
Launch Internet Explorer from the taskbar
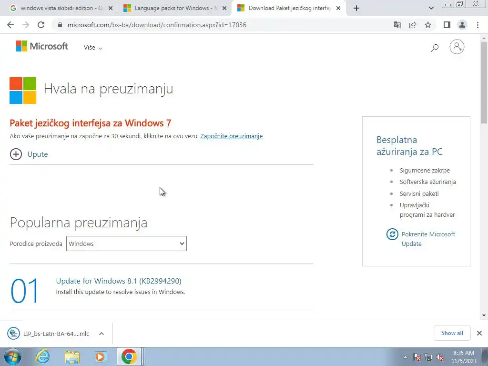pyautogui.click(x=42, y=356)
